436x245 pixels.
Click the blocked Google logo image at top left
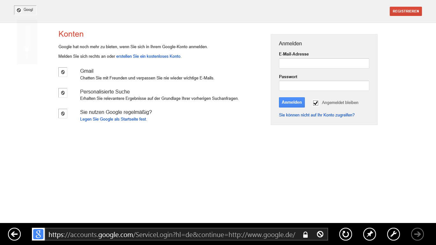[25, 10]
